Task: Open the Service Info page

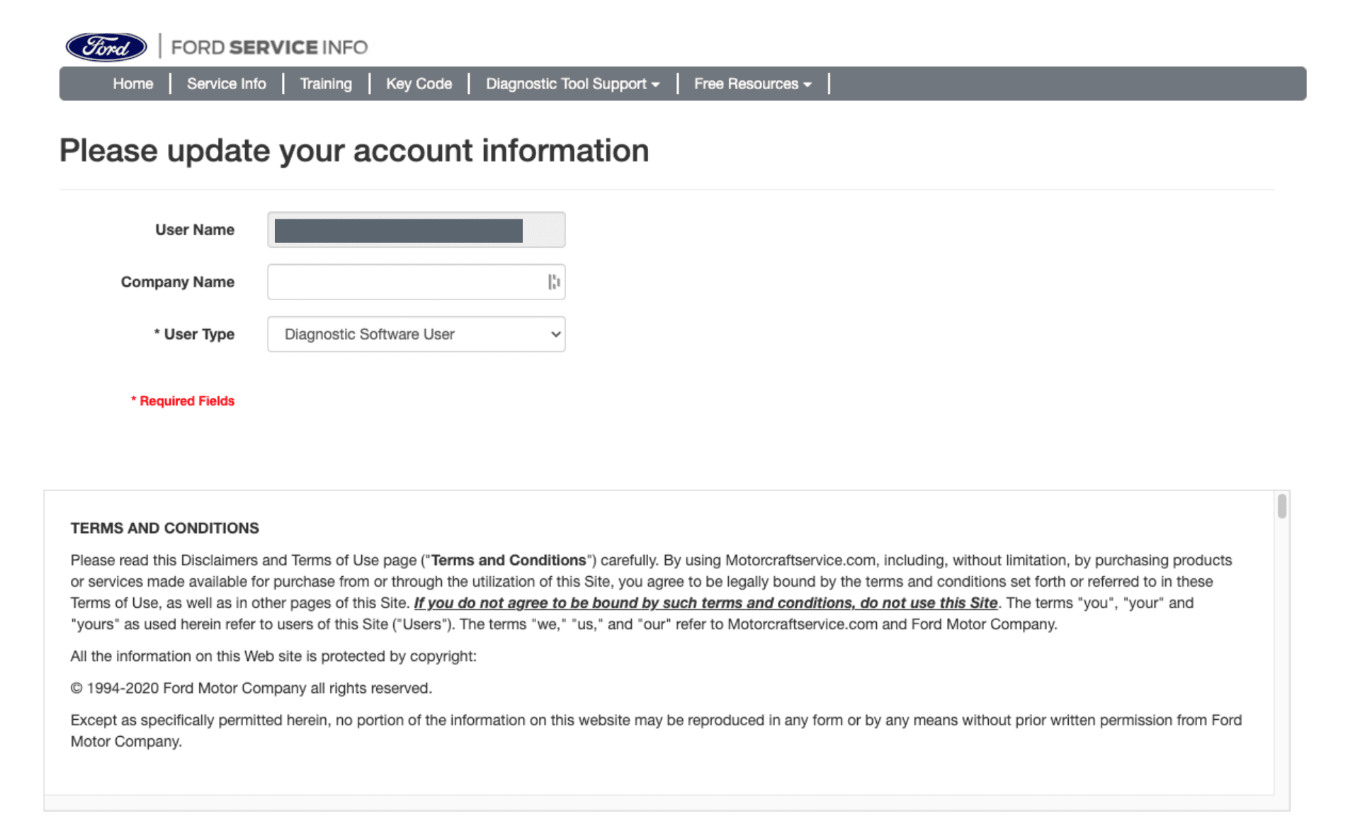Action: (226, 84)
